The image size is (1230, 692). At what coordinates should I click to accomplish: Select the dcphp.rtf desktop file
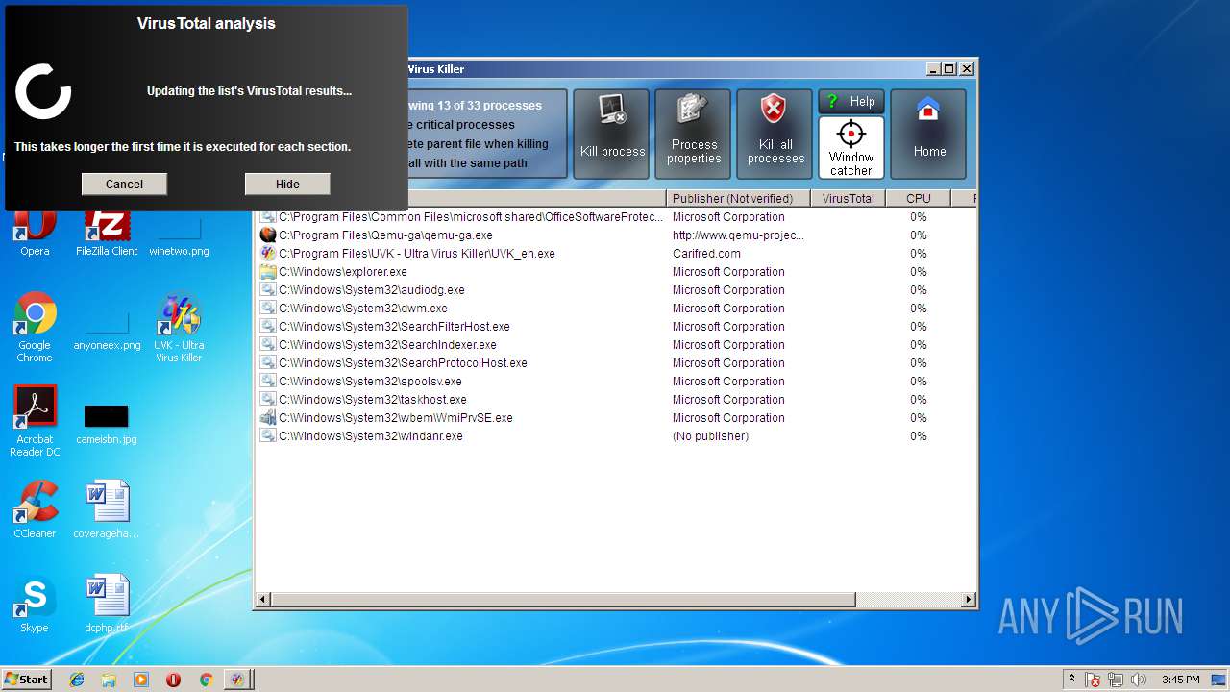(107, 604)
